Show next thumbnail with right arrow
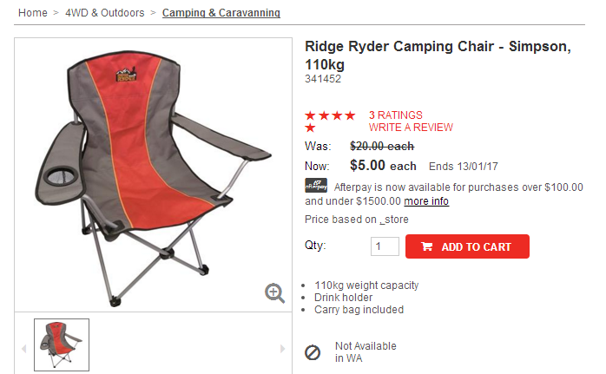This screenshot has height=374, width=606. pyautogui.click(x=282, y=349)
